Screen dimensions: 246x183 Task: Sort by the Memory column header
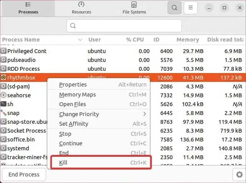187,40
